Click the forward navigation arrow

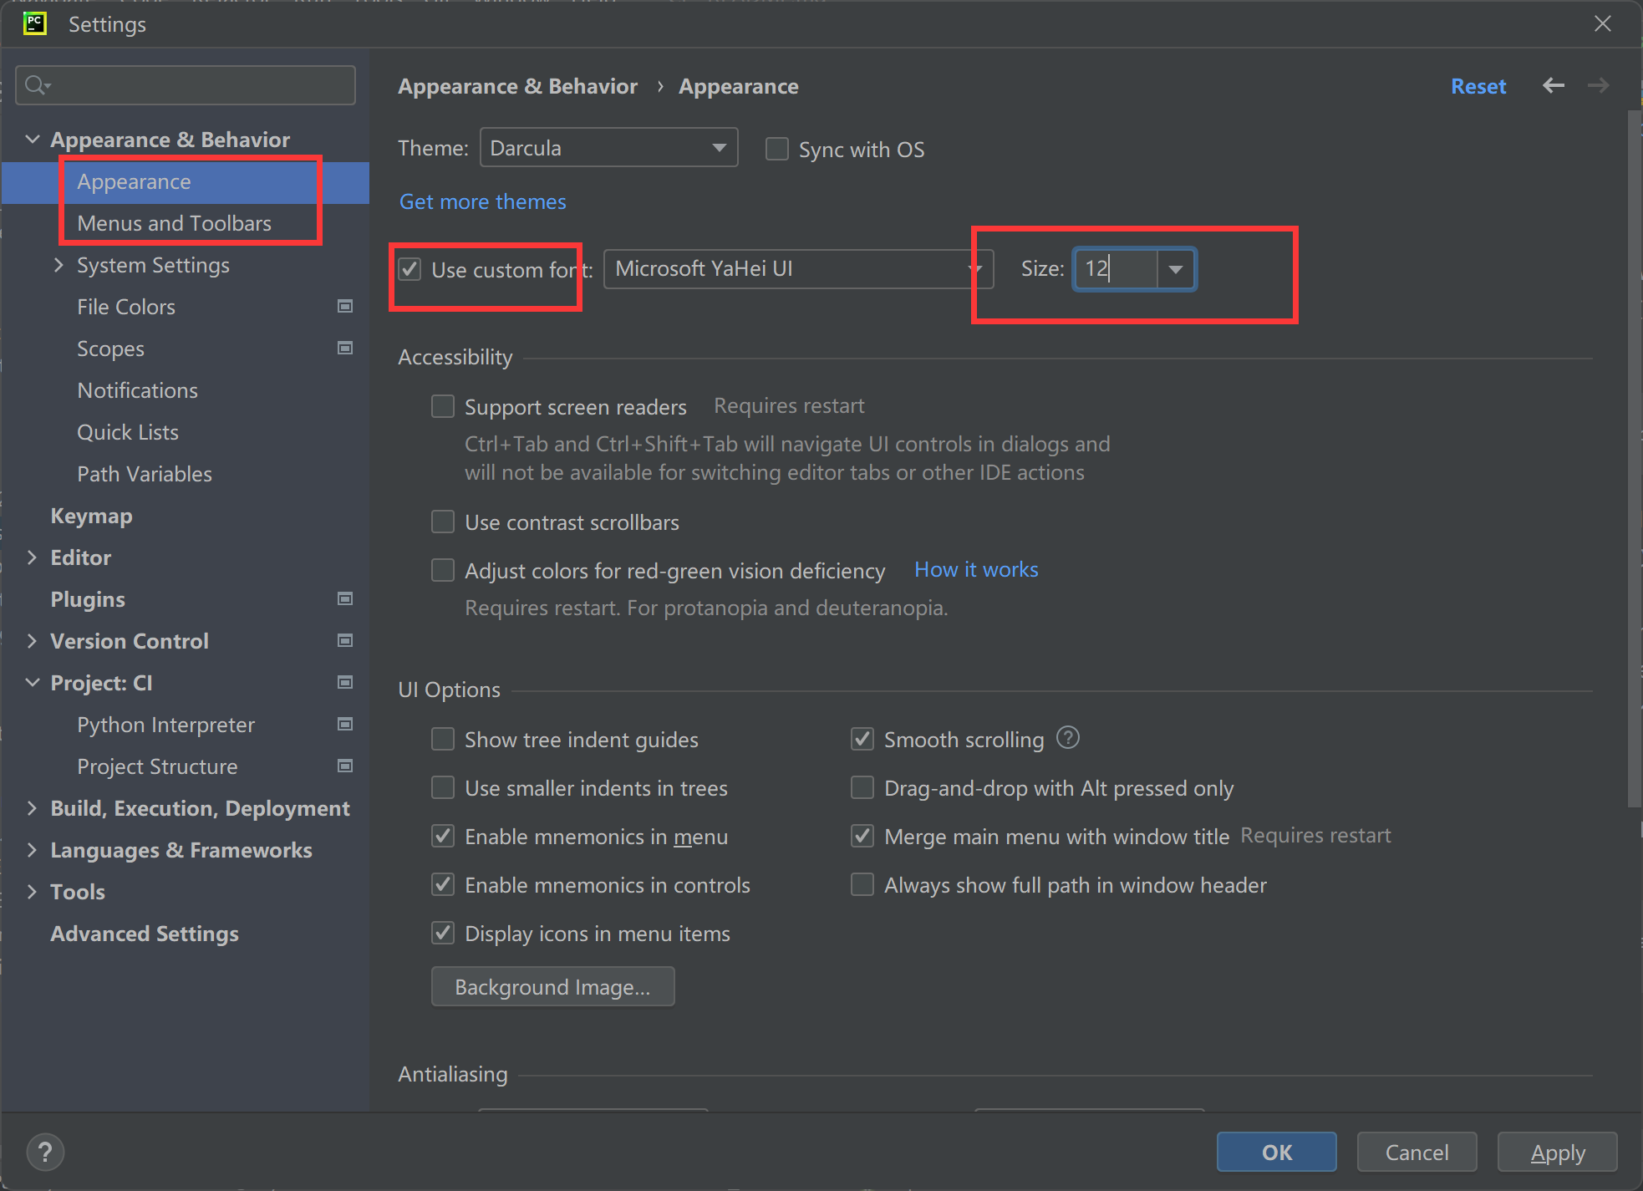1601,87
